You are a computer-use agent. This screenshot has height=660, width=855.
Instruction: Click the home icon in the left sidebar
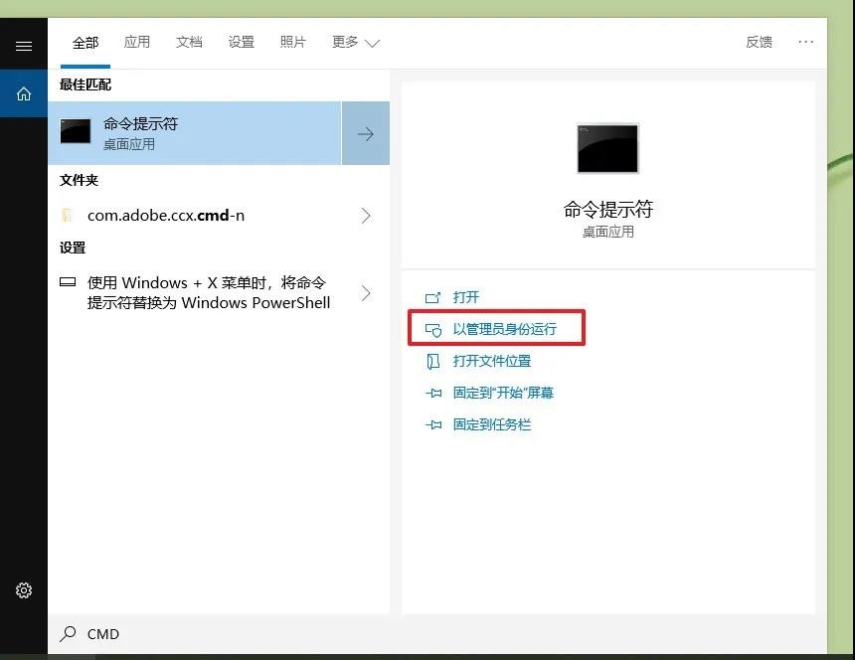click(x=23, y=92)
